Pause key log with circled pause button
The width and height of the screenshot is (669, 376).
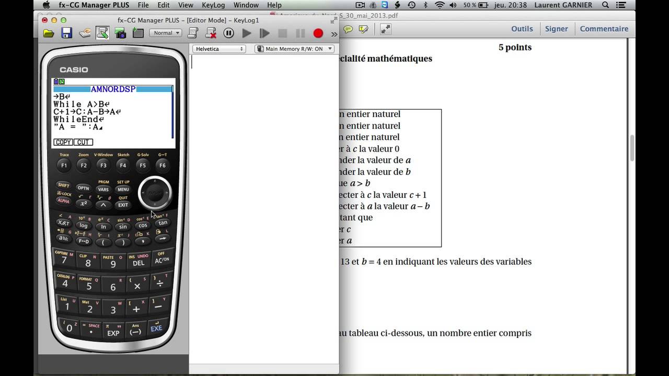(228, 33)
